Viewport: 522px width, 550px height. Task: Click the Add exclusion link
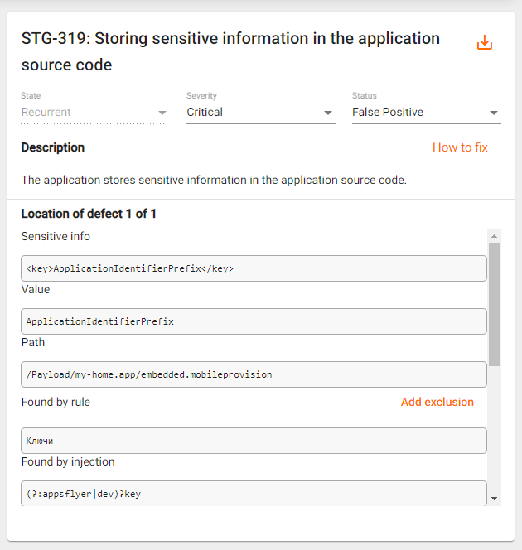[437, 402]
